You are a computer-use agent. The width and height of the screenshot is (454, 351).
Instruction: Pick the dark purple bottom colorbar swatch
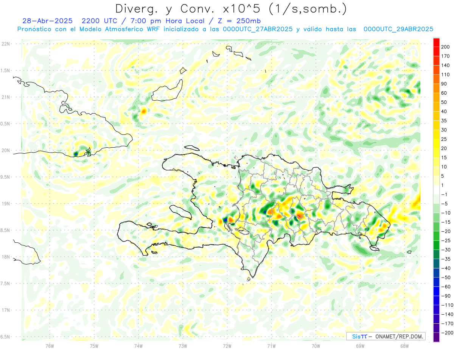click(436, 337)
